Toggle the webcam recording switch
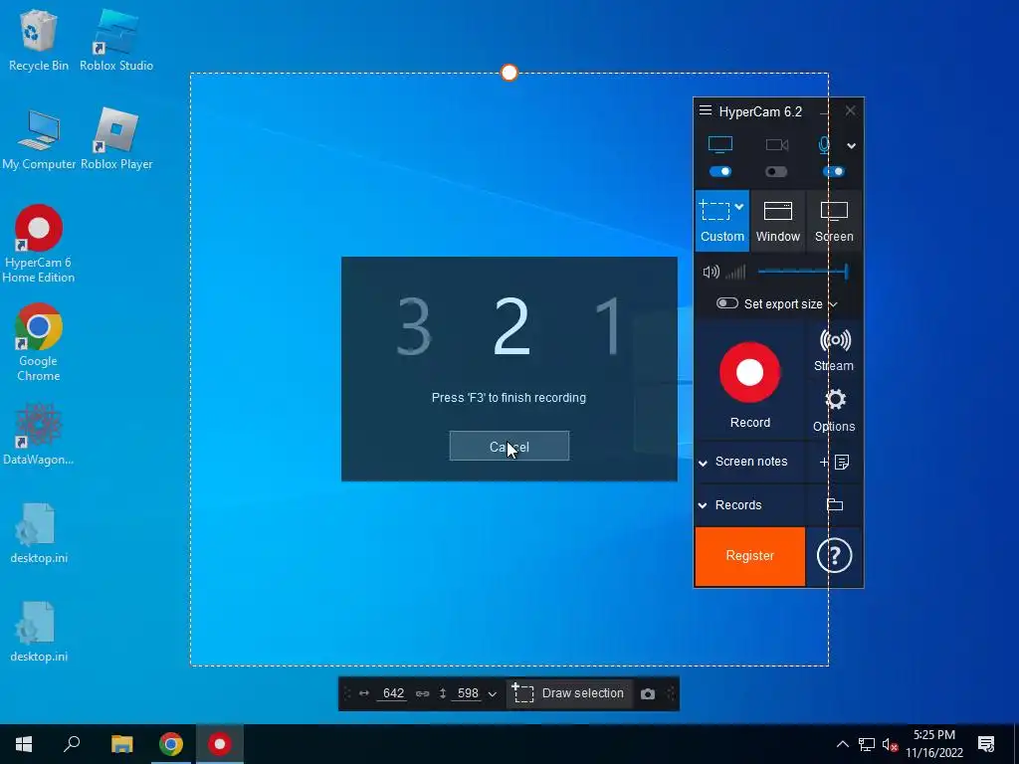Image resolution: width=1019 pixels, height=764 pixels. (776, 171)
